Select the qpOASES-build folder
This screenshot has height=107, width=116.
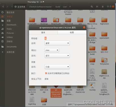pos(92,50)
